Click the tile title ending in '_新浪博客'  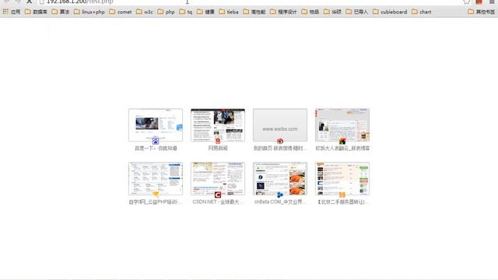pyautogui.click(x=342, y=149)
